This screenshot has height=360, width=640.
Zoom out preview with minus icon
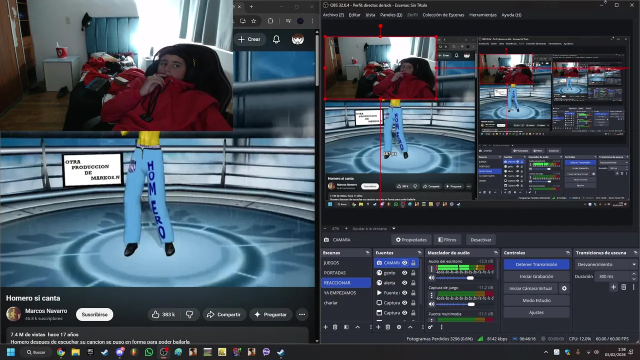[325, 228]
